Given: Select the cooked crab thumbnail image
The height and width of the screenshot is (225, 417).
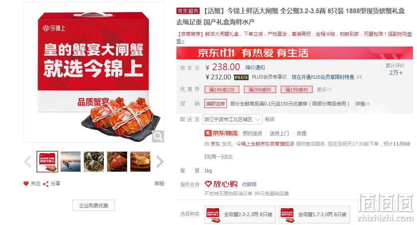Looking at the screenshot, I should pos(117,162).
